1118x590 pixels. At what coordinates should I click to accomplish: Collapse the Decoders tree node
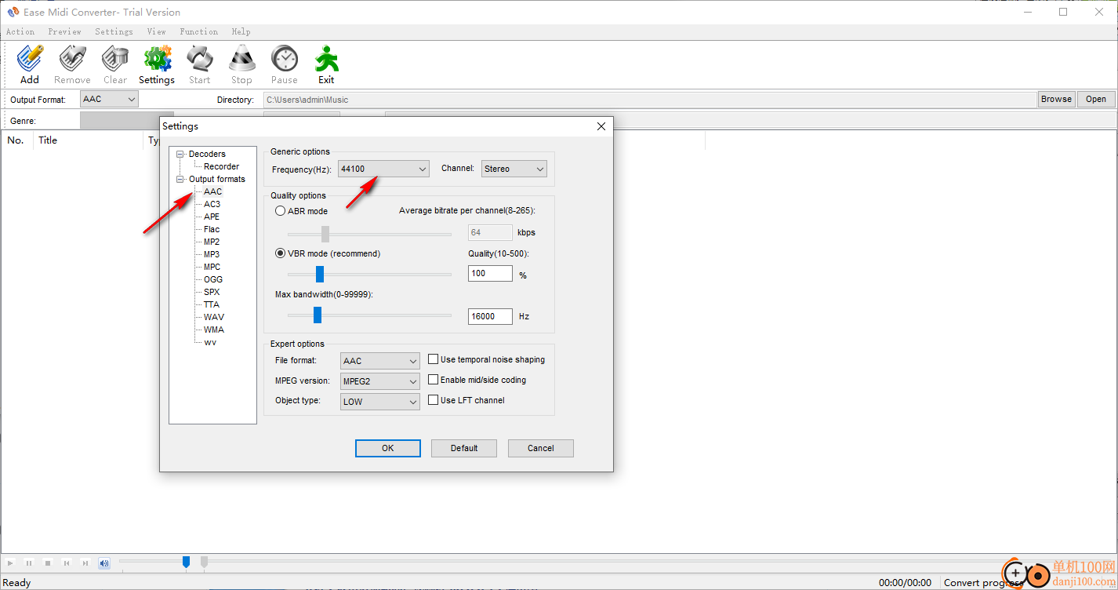[180, 154]
